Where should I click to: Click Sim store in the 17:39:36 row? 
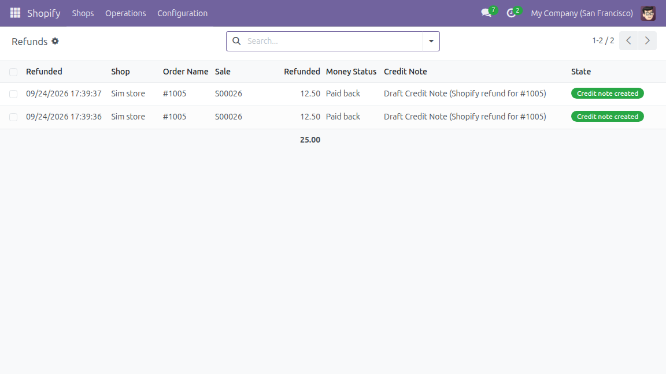click(128, 117)
